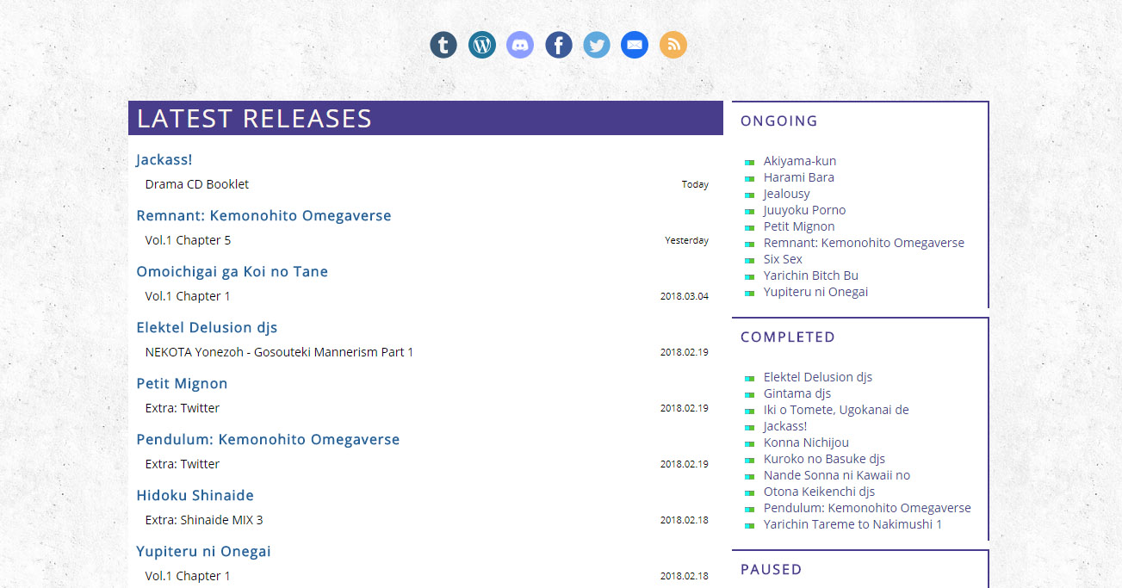Open Remnant: Kemonohito Omegaverse release heading
The image size is (1122, 588).
[263, 215]
